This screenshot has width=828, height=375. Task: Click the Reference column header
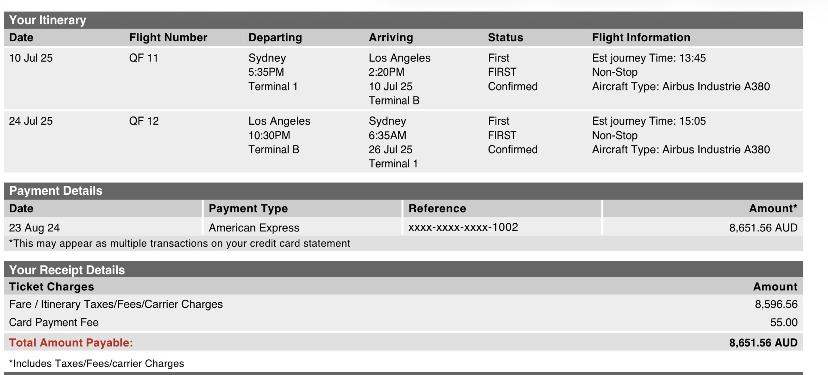click(x=437, y=208)
